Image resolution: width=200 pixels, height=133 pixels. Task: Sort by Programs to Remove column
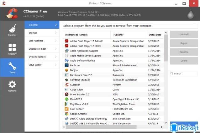[x=86, y=35]
